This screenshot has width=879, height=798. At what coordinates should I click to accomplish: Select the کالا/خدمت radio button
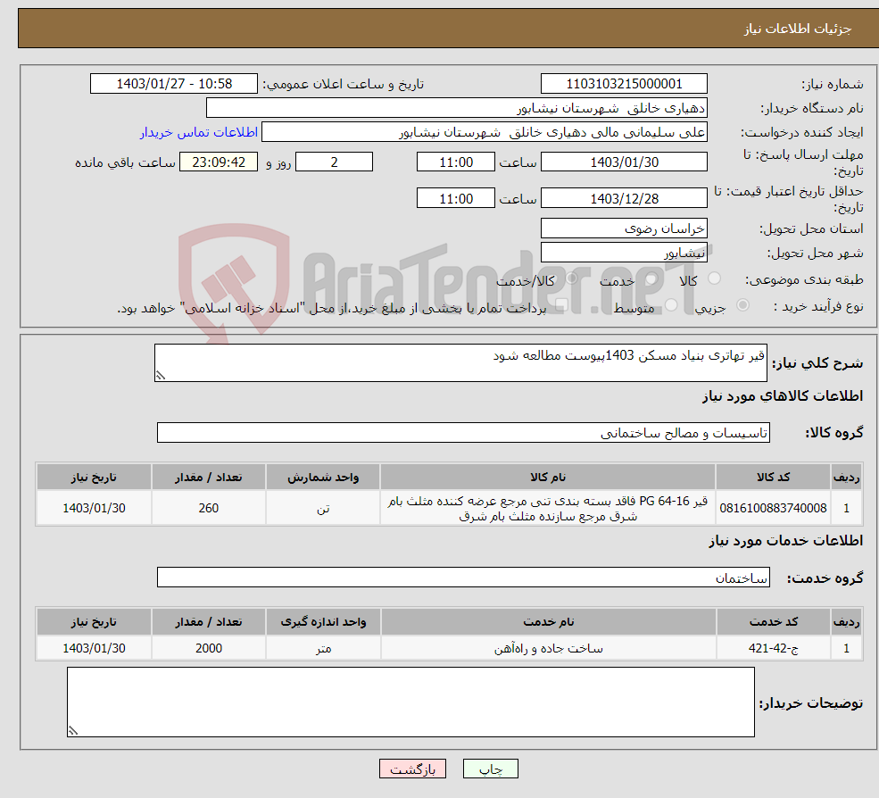(571, 278)
